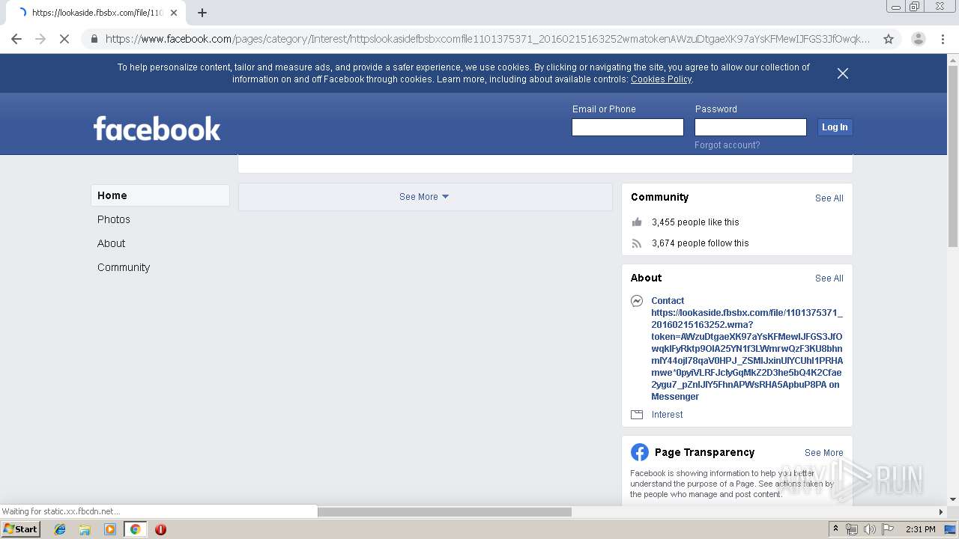This screenshot has width=959, height=539.
Task: Open Internet Explorer from taskbar
Action: click(60, 529)
